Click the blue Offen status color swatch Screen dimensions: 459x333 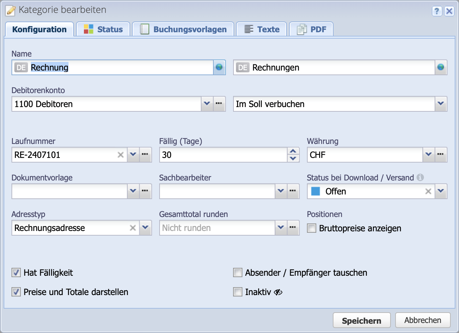[x=316, y=191]
